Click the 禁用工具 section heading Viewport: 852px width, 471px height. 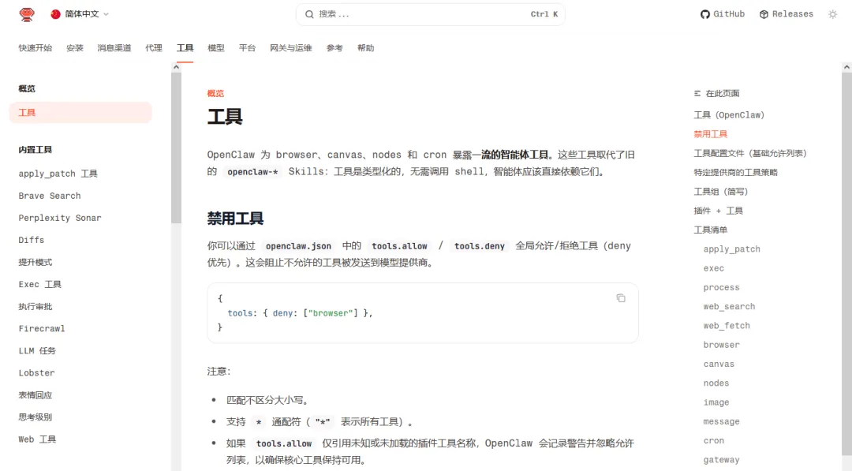[235, 219]
